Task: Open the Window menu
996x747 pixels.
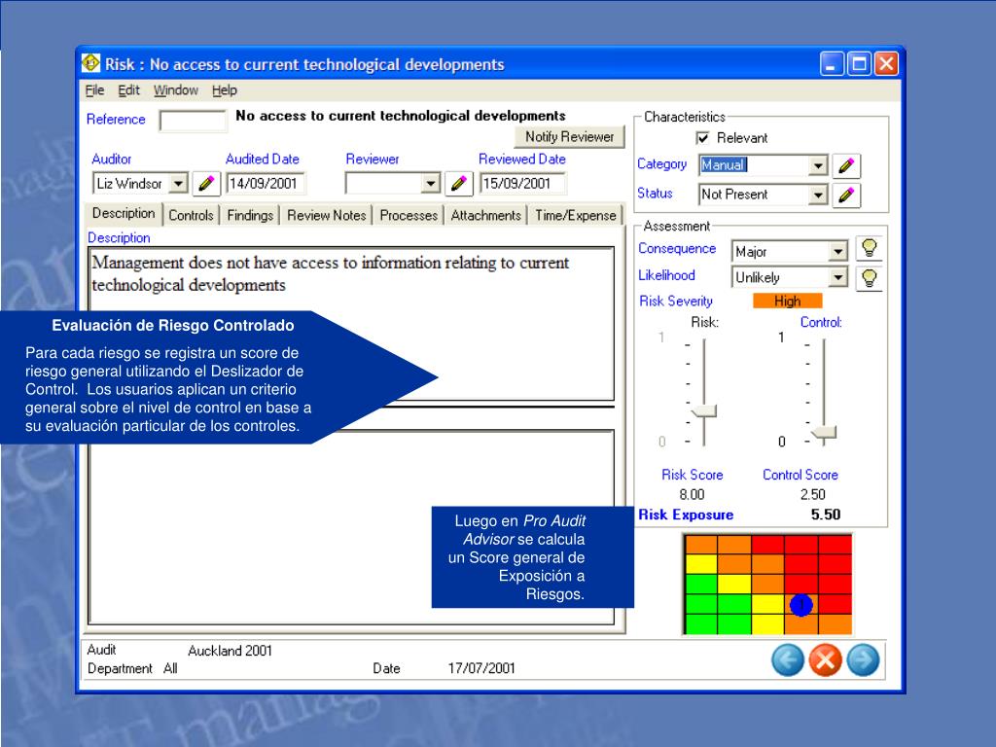Action: tap(176, 90)
